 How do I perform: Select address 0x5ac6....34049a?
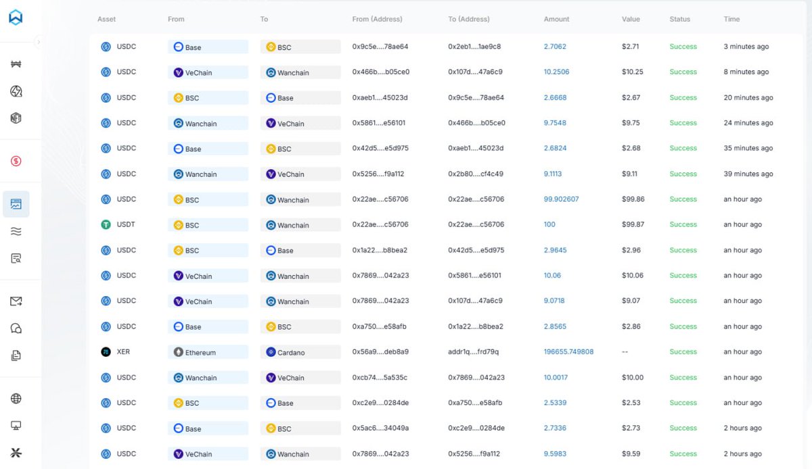pyautogui.click(x=380, y=428)
